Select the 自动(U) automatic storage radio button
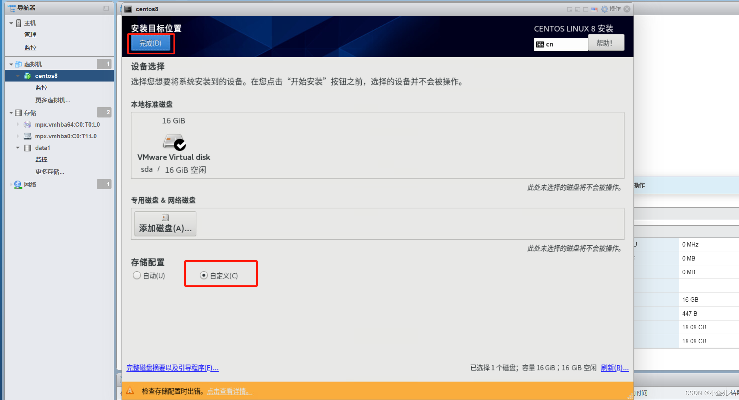The width and height of the screenshot is (739, 400). click(137, 275)
